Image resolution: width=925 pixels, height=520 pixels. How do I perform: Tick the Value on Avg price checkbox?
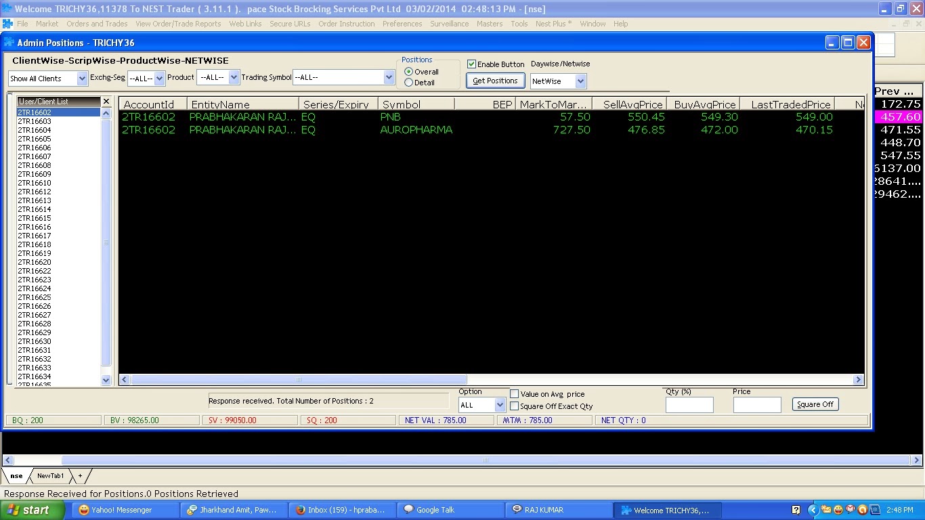click(x=515, y=394)
